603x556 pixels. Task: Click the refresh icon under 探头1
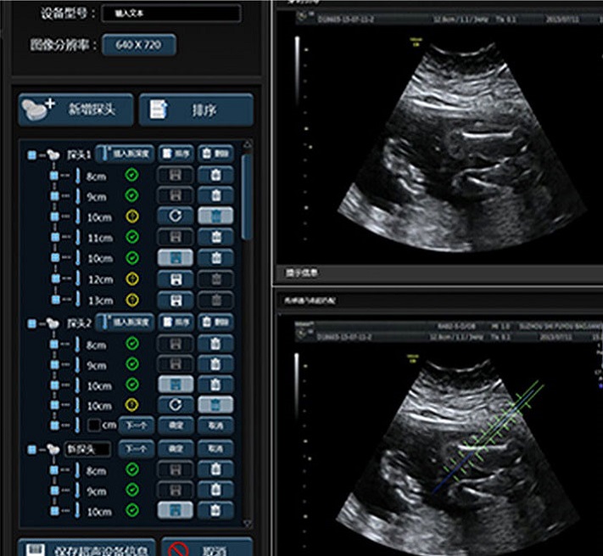(x=174, y=216)
